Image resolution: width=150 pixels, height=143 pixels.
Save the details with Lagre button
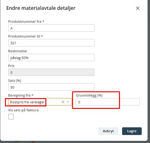pyautogui.click(x=132, y=131)
